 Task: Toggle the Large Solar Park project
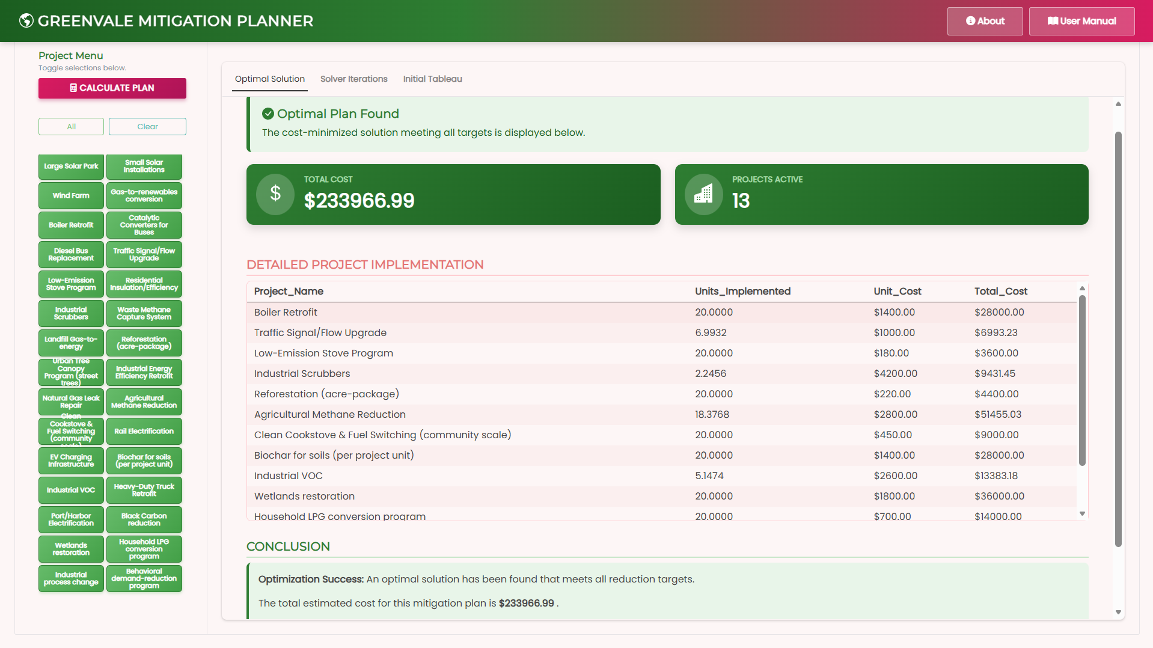pyautogui.click(x=70, y=167)
